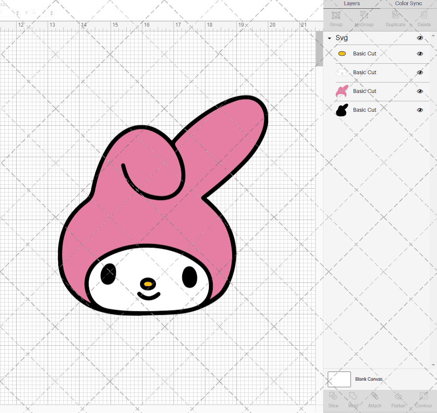Switch to the Color Sync tab
This screenshot has width=437, height=413.
point(408,3)
